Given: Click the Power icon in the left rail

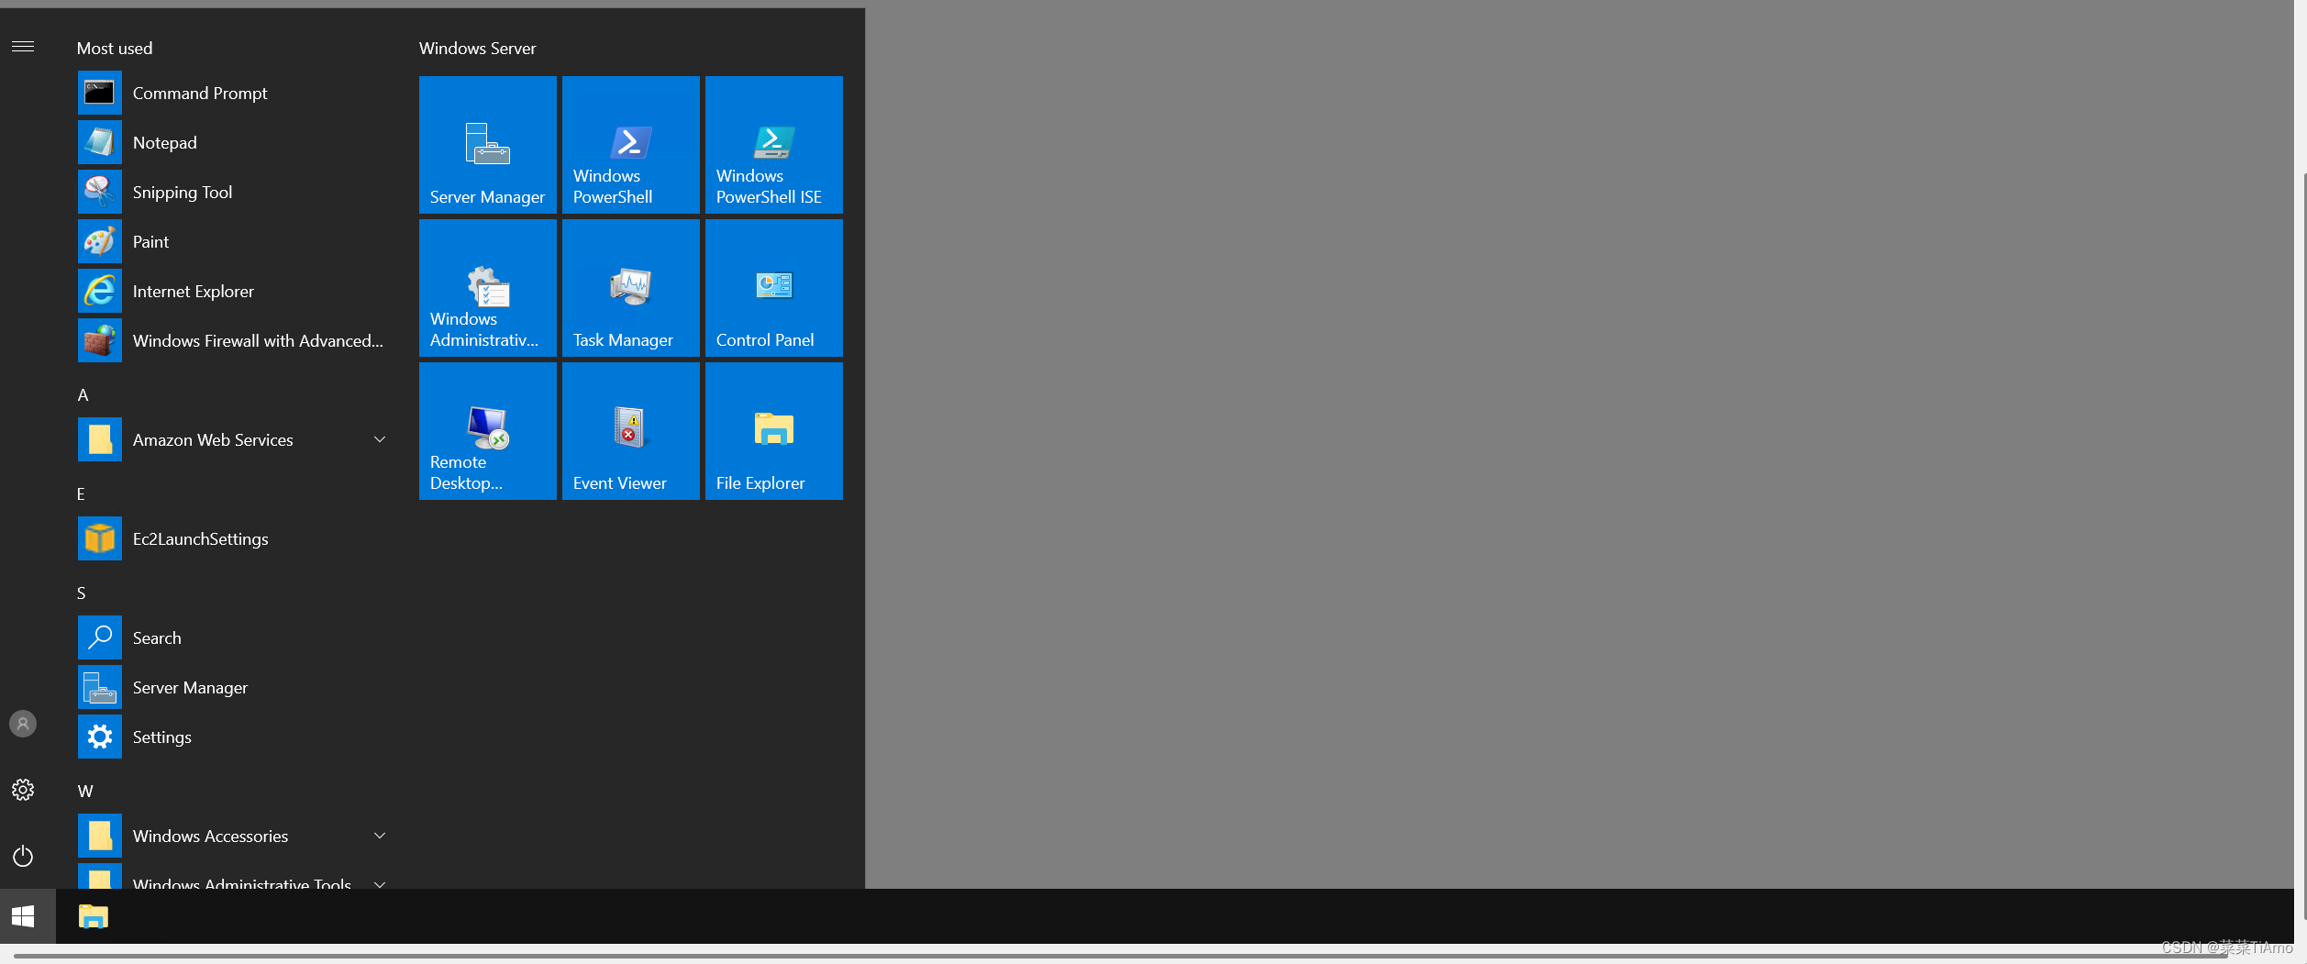Looking at the screenshot, I should pyautogui.click(x=23, y=856).
